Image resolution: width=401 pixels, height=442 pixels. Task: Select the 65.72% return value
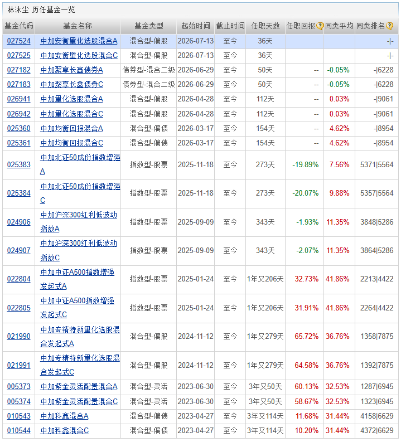pos(307,337)
